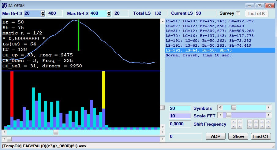Click the field showing 0 left of ADP
The width and height of the screenshot is (277, 150).
[x=185, y=137]
